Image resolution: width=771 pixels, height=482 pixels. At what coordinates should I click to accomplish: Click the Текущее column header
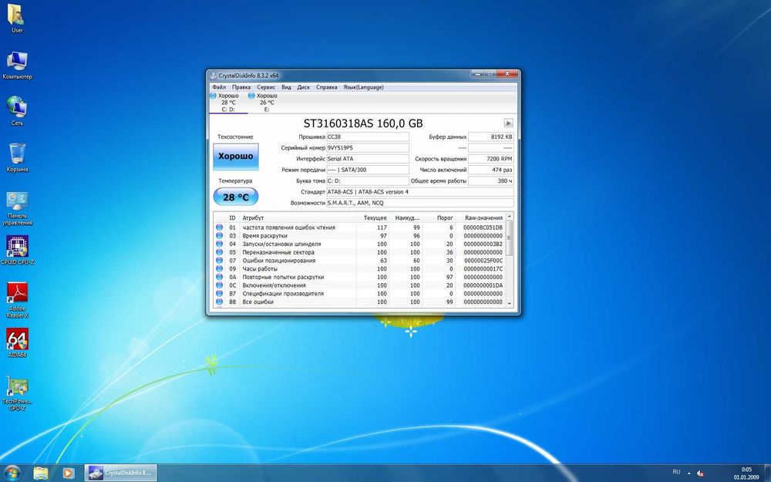click(x=372, y=217)
